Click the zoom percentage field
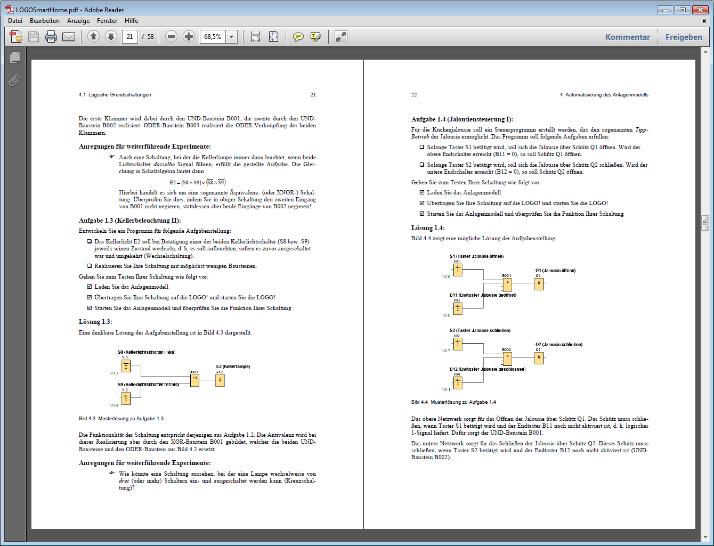The image size is (714, 546). tap(213, 37)
